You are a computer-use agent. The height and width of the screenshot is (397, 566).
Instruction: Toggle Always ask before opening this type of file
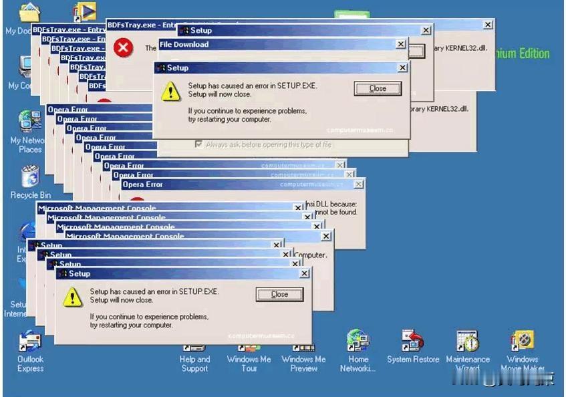(x=198, y=144)
